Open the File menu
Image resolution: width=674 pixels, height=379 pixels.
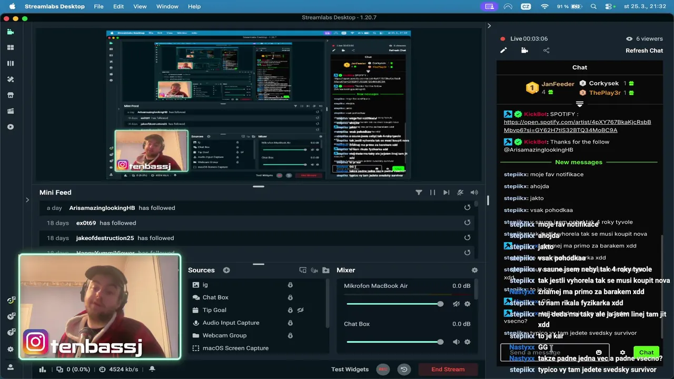coord(98,6)
